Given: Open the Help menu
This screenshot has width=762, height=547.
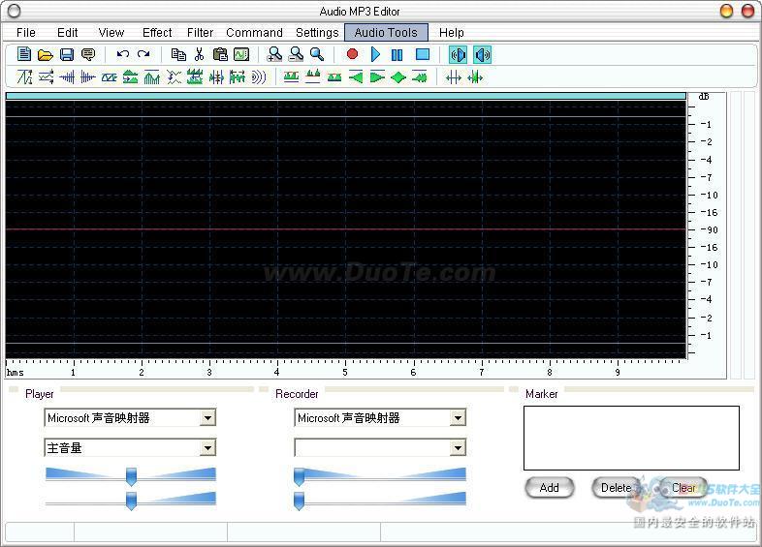Looking at the screenshot, I should coord(452,33).
